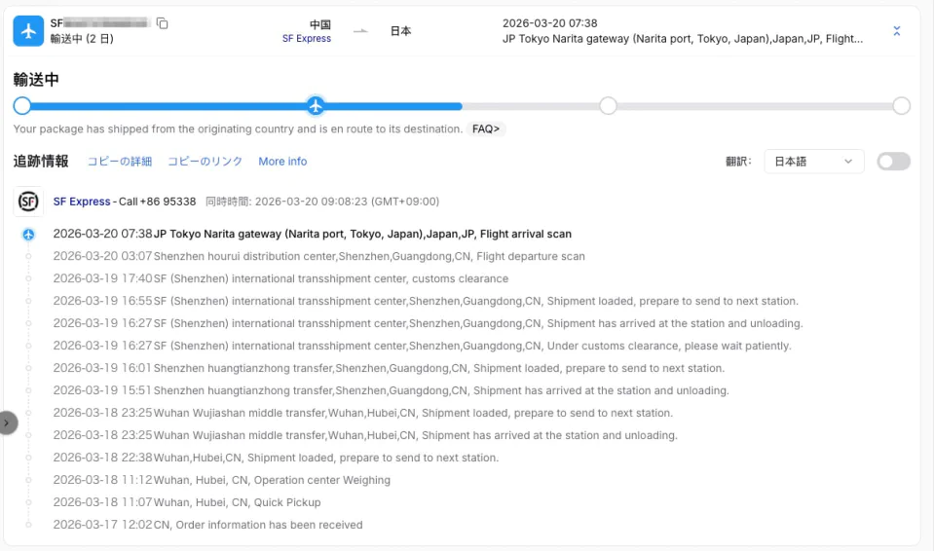
Task: Click the SF Express round logo
Action: pos(28,202)
